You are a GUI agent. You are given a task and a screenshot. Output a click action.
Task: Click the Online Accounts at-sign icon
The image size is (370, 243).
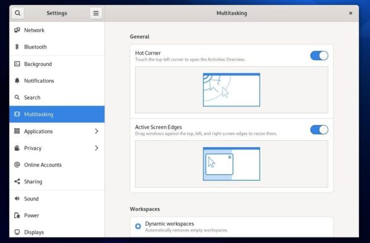click(x=17, y=165)
